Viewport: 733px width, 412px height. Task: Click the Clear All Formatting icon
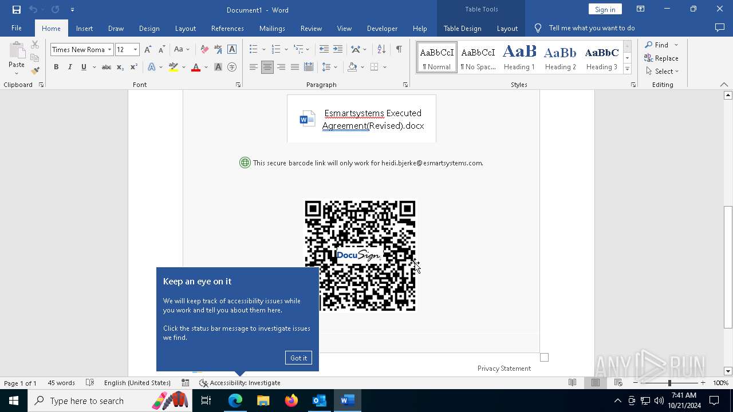coord(204,50)
